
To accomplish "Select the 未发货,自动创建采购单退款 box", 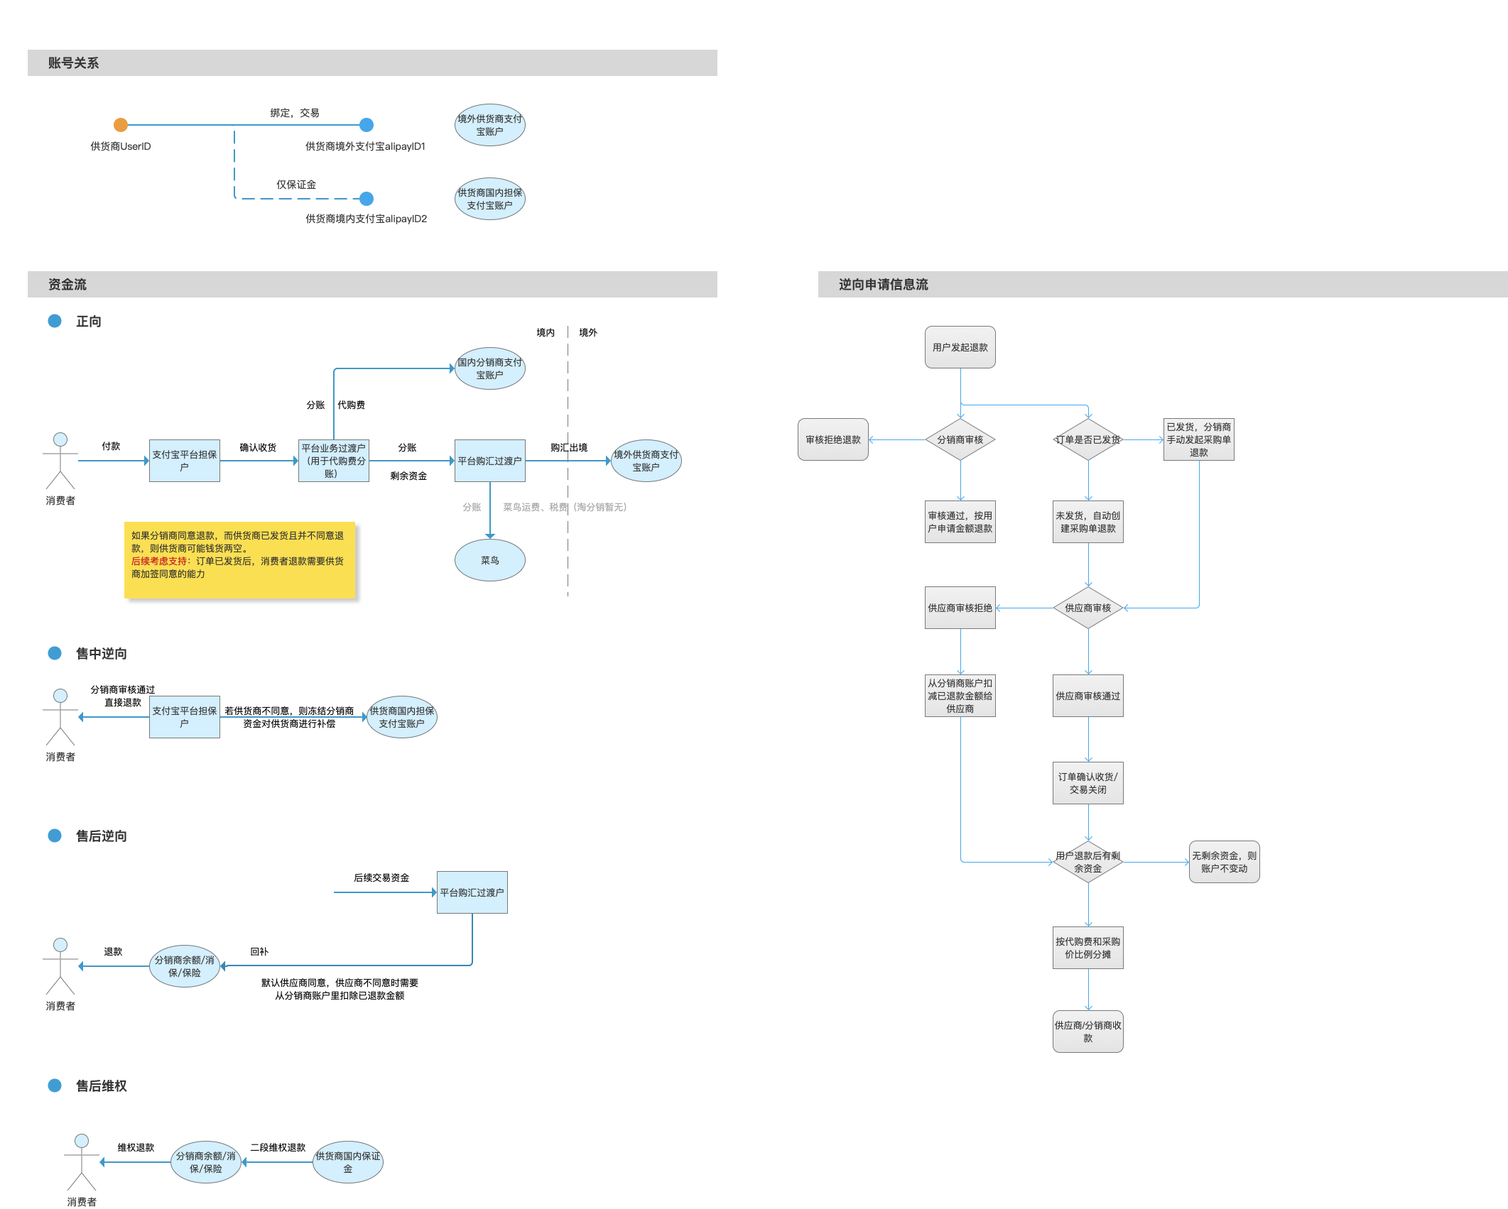I will click(x=1088, y=522).
